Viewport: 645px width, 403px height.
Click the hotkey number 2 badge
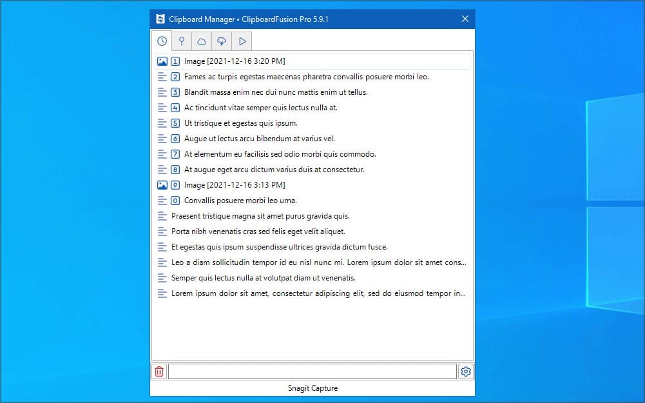click(175, 77)
